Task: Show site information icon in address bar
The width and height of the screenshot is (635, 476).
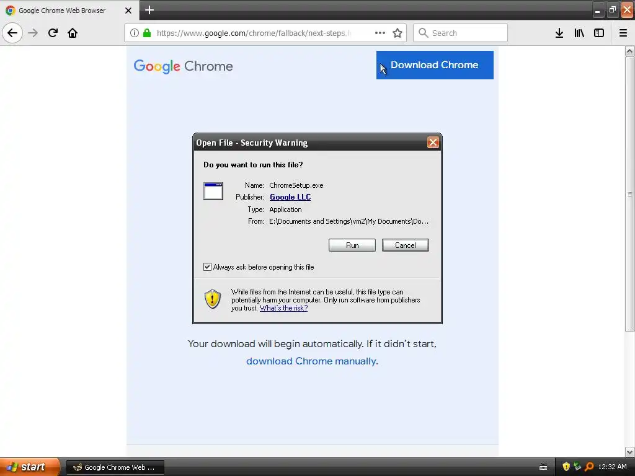Action: pyautogui.click(x=135, y=33)
